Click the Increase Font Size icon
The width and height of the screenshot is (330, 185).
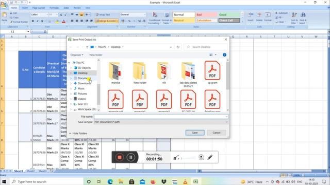[61, 15]
